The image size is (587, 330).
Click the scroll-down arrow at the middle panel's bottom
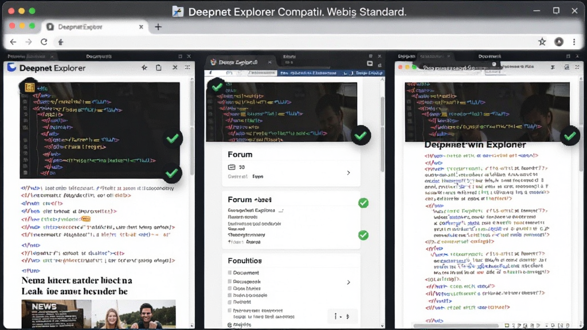(x=382, y=326)
